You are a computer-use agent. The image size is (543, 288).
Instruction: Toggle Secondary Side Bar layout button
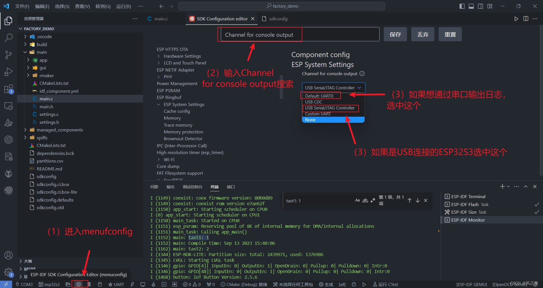pyautogui.click(x=480, y=6)
